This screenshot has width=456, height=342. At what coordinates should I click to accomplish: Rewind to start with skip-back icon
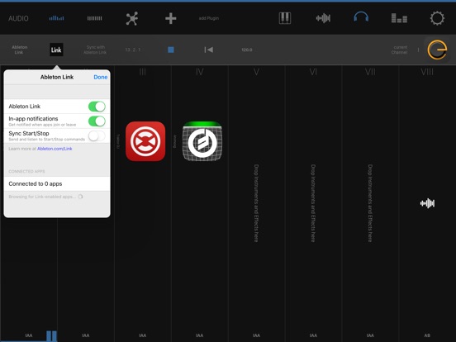point(209,50)
